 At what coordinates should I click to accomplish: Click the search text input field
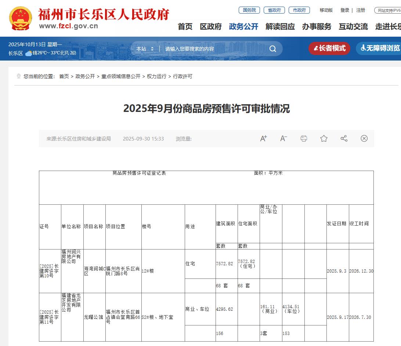213,49
